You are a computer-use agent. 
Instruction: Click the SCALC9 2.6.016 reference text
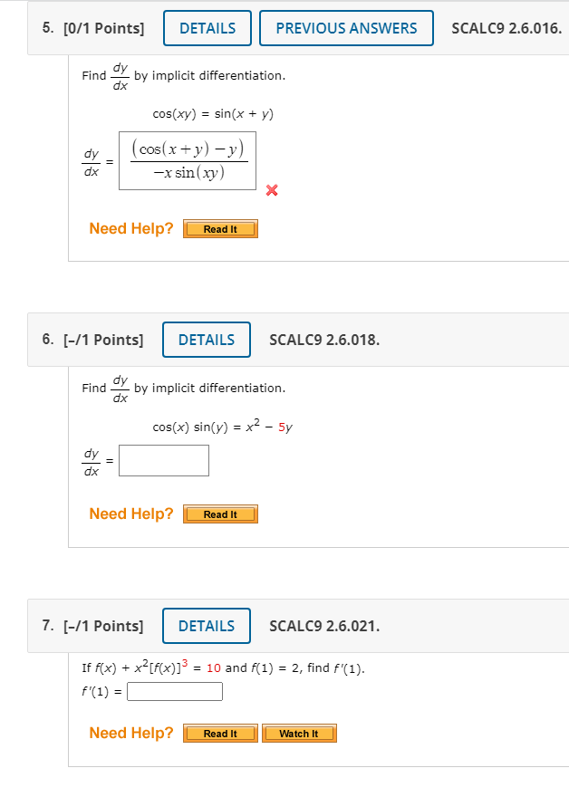coord(505,28)
